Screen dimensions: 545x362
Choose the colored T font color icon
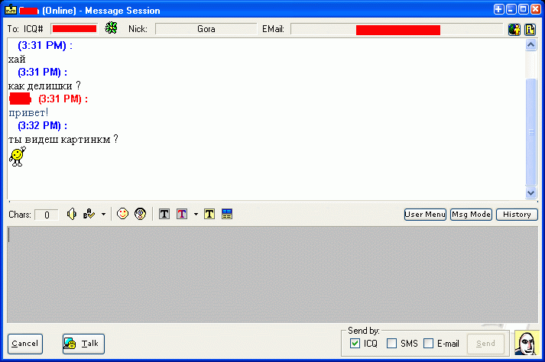pos(182,214)
